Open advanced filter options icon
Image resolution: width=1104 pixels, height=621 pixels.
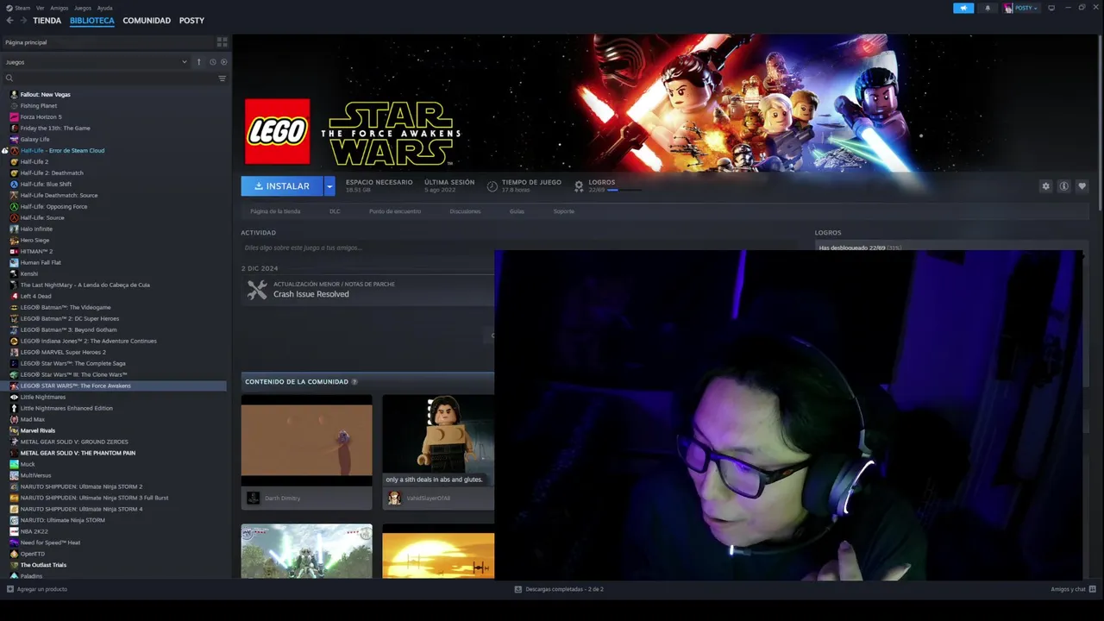coord(222,78)
